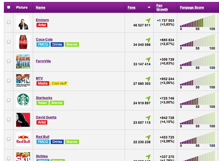
Task: Sort by Fans column header
Action: 131,8
